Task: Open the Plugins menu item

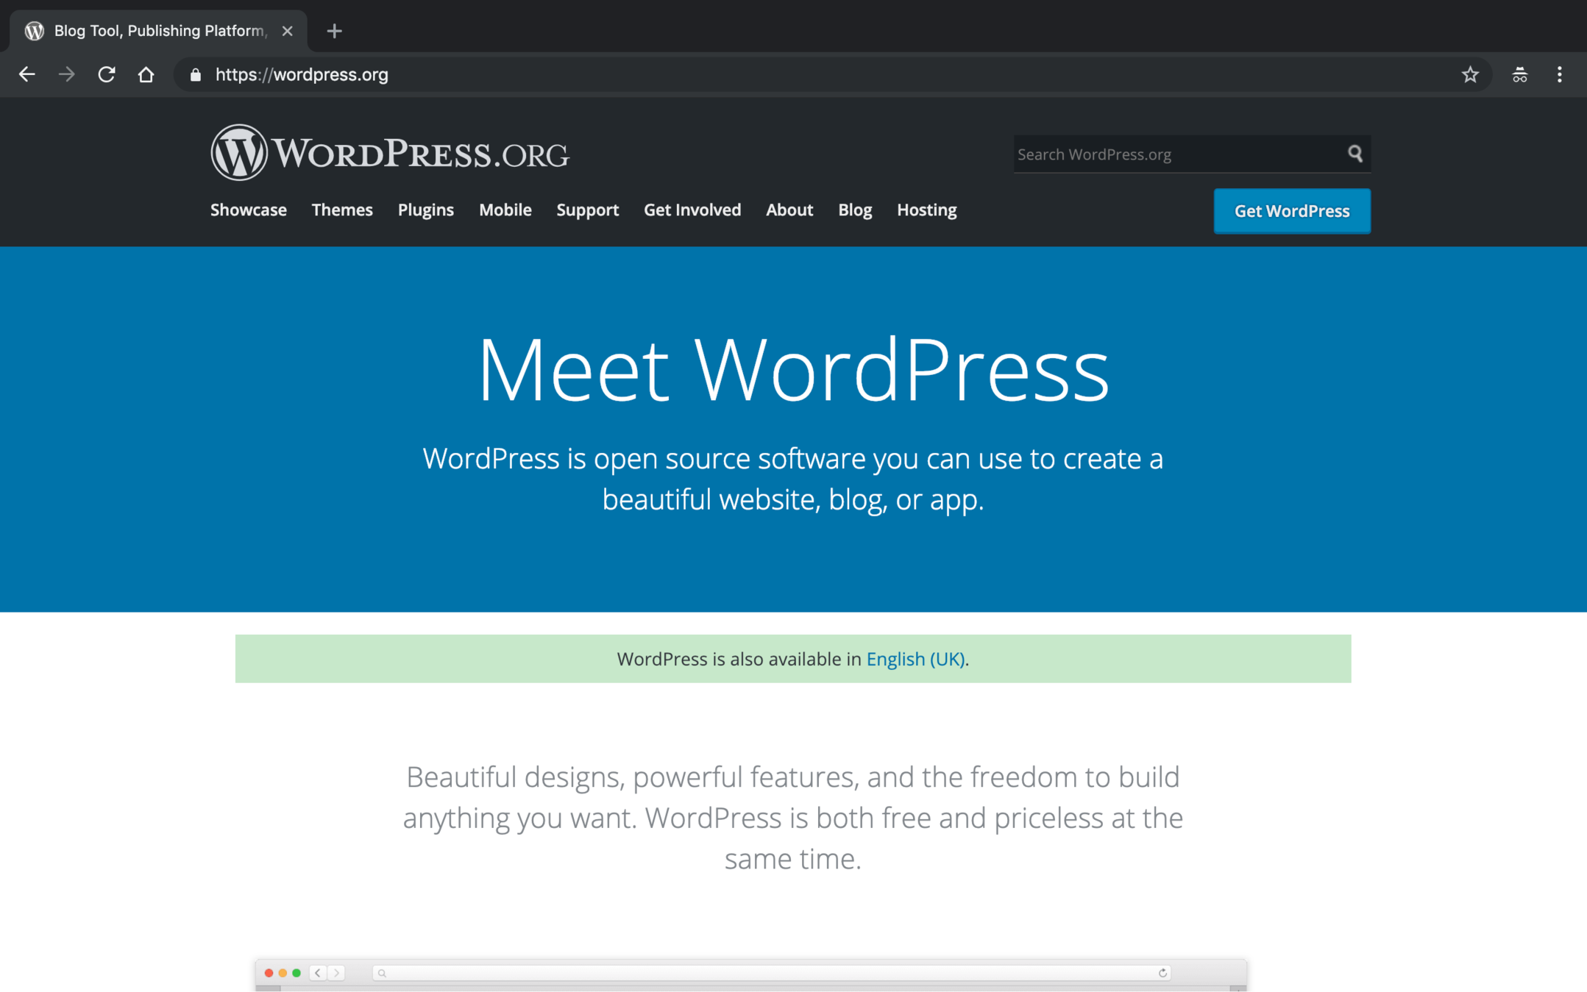Action: (426, 210)
